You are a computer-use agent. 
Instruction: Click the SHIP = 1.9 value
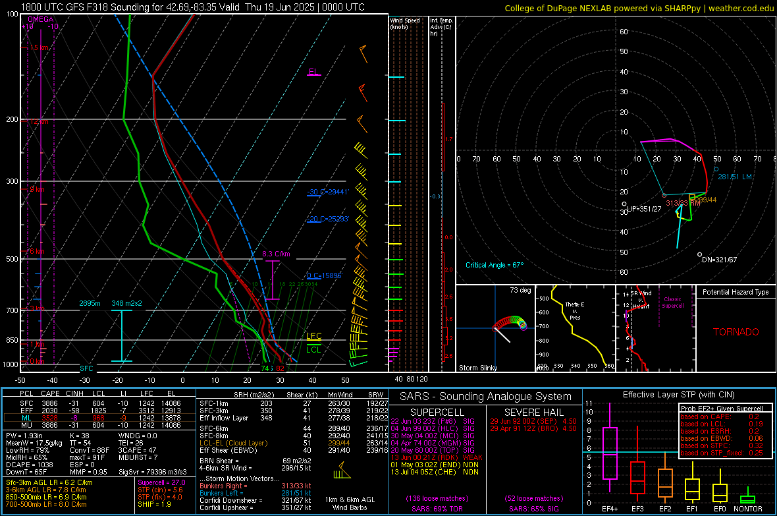click(x=154, y=504)
